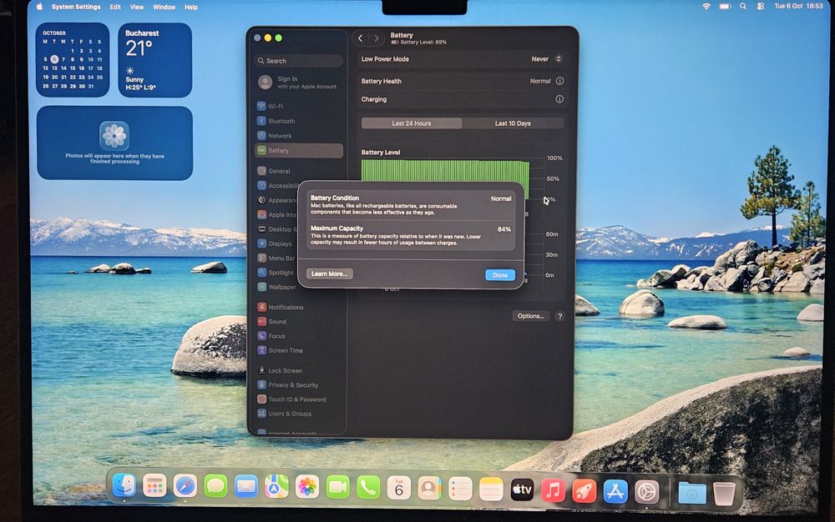Open Music app in the Dock
This screenshot has height=522, width=835.
[x=553, y=490]
